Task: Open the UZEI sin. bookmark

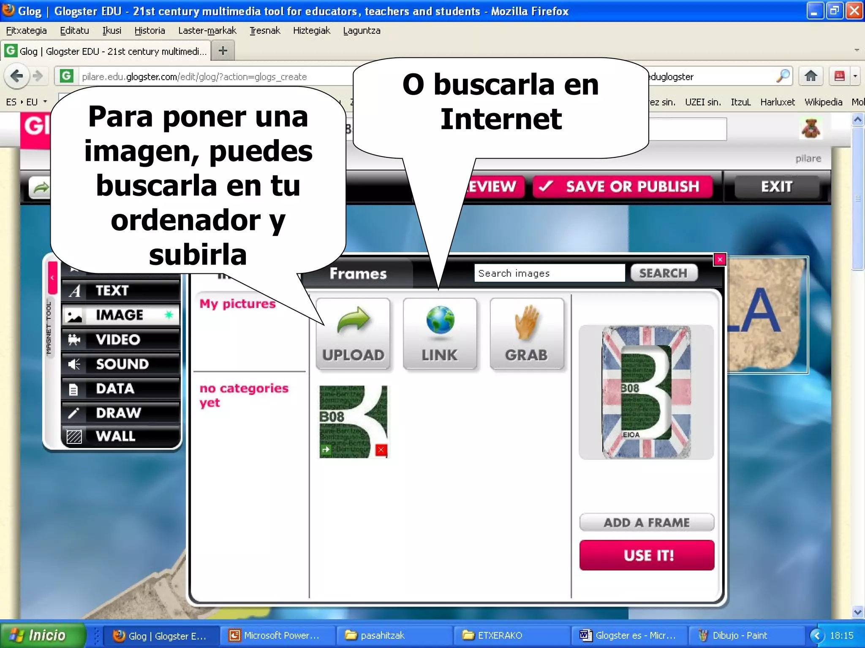Action: [x=703, y=102]
